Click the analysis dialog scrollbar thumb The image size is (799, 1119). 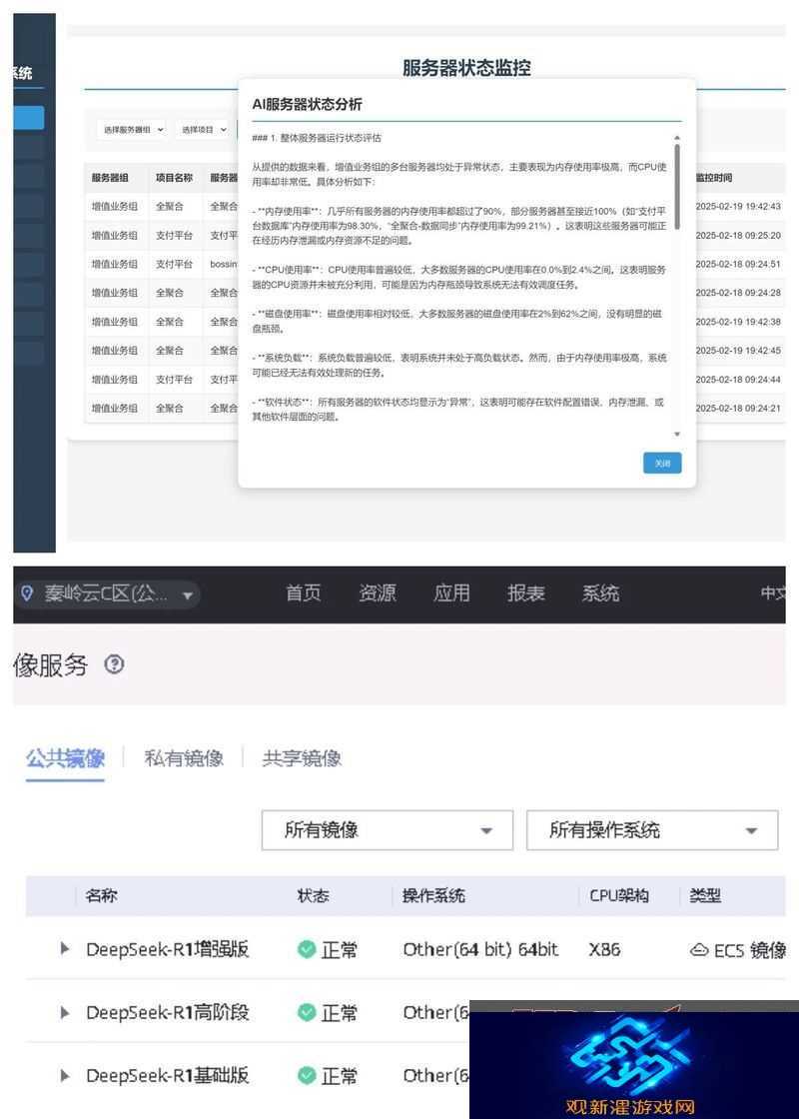[x=677, y=187]
